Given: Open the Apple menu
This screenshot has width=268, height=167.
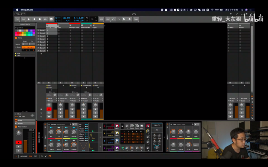Looking at the screenshot, I should 17,10.
